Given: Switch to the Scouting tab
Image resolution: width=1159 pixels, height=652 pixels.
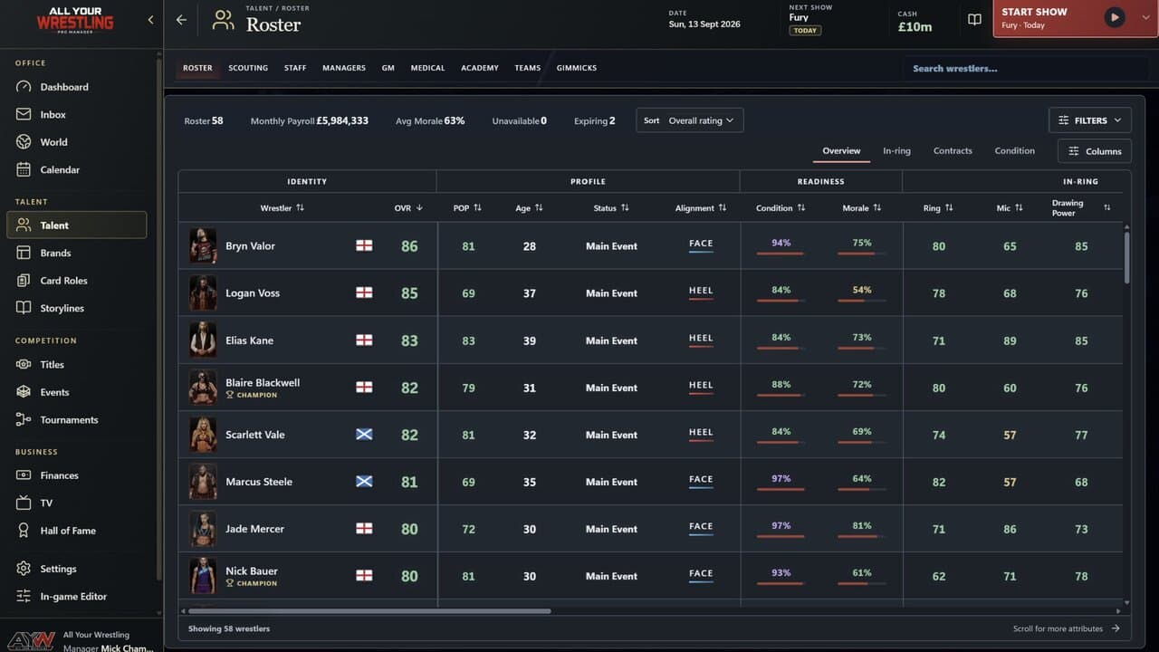Looking at the screenshot, I should point(248,68).
